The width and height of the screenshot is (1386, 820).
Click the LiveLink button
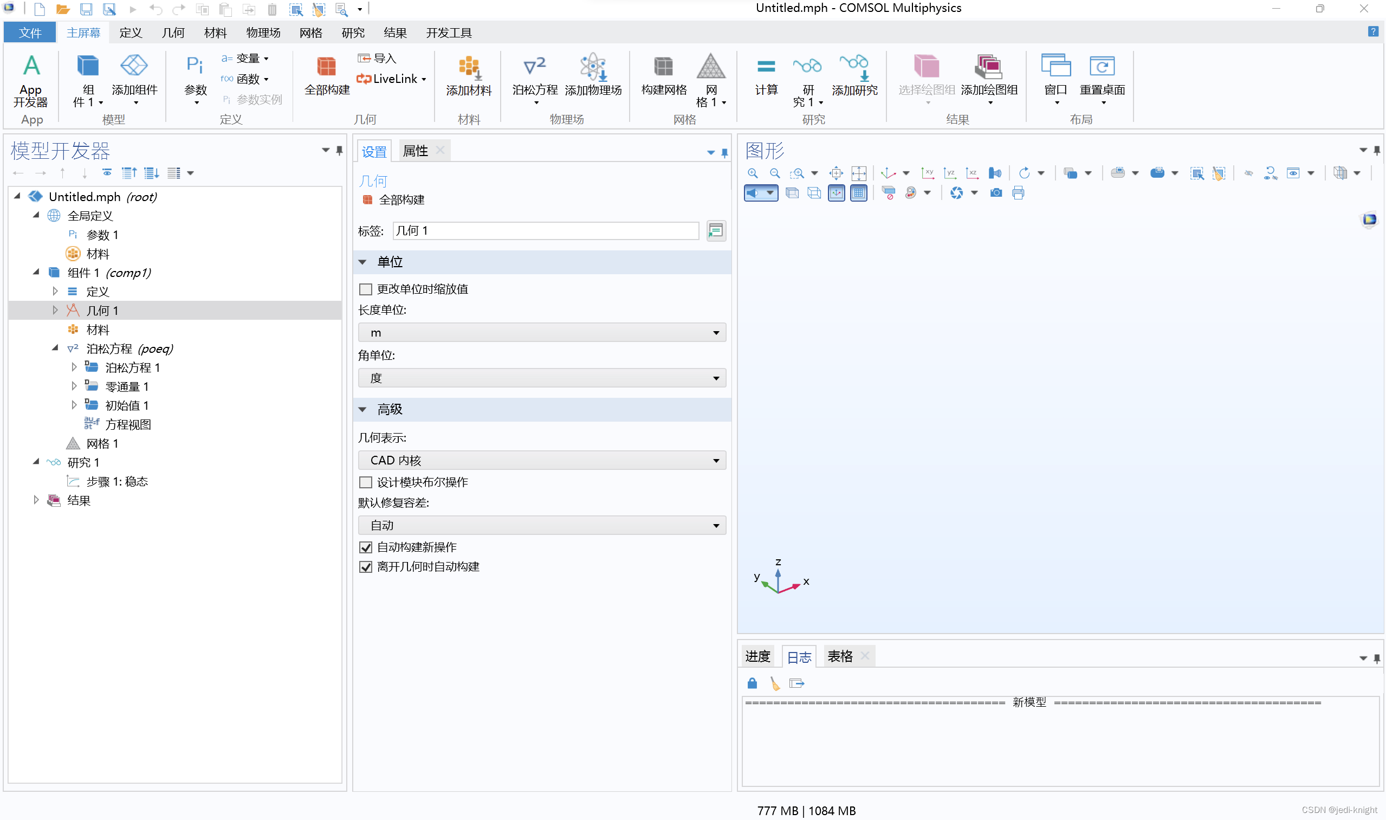click(391, 79)
